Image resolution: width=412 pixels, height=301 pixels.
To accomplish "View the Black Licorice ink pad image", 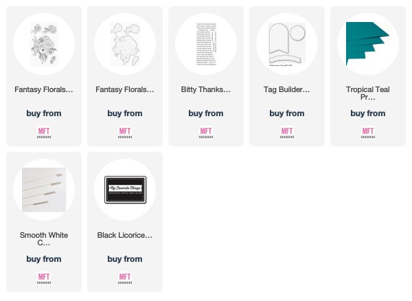I will pyautogui.click(x=125, y=190).
